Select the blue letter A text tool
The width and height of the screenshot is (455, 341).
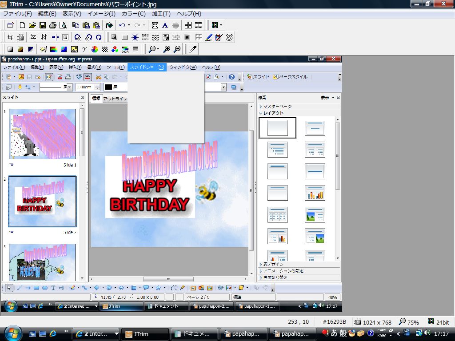click(165, 25)
